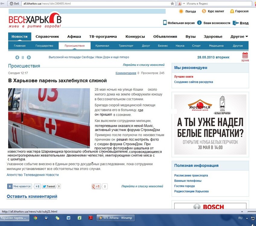
Task: Open Гороскоп link
Action: pyautogui.click(x=242, y=11)
